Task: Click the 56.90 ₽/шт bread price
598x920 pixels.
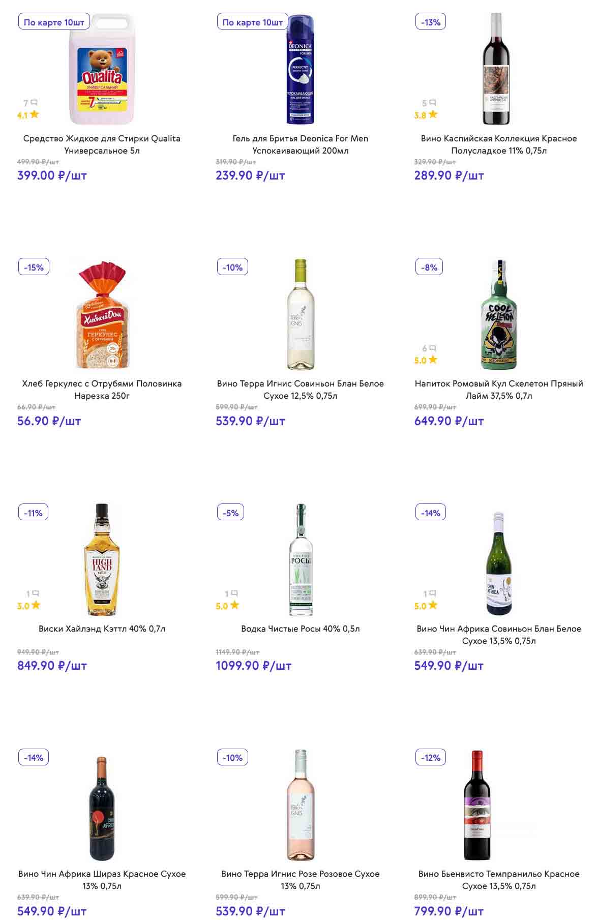Action: [x=49, y=421]
